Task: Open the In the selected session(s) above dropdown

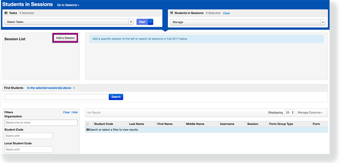Action: [x=51, y=88]
